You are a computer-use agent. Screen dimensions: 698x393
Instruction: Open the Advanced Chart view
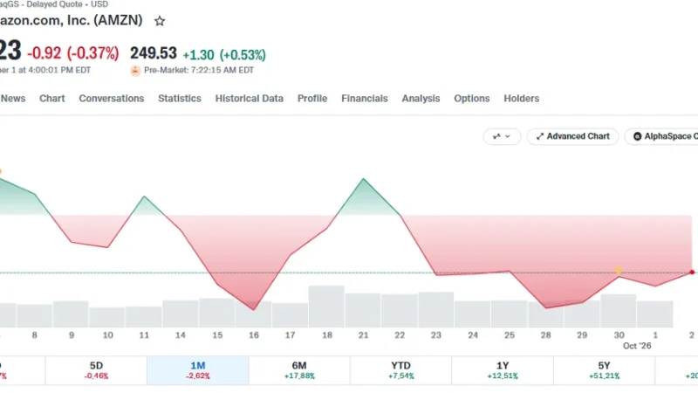(572, 136)
